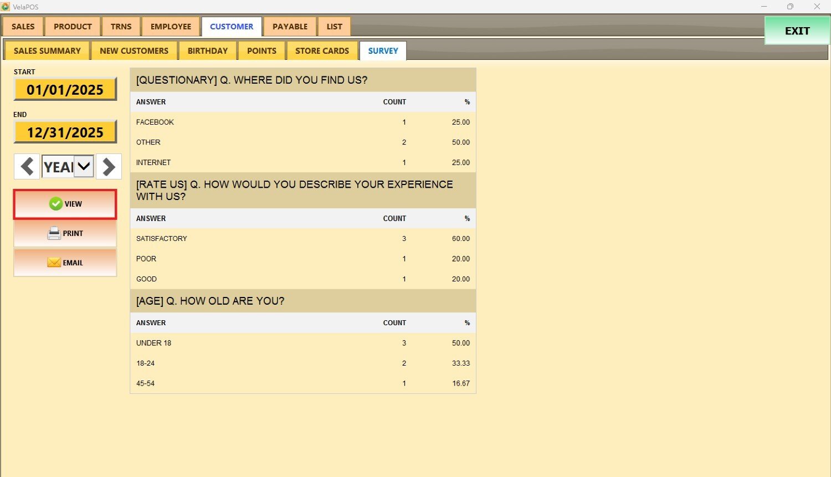831x477 pixels.
Task: Click the envelope icon Email button
Action: [x=65, y=263]
